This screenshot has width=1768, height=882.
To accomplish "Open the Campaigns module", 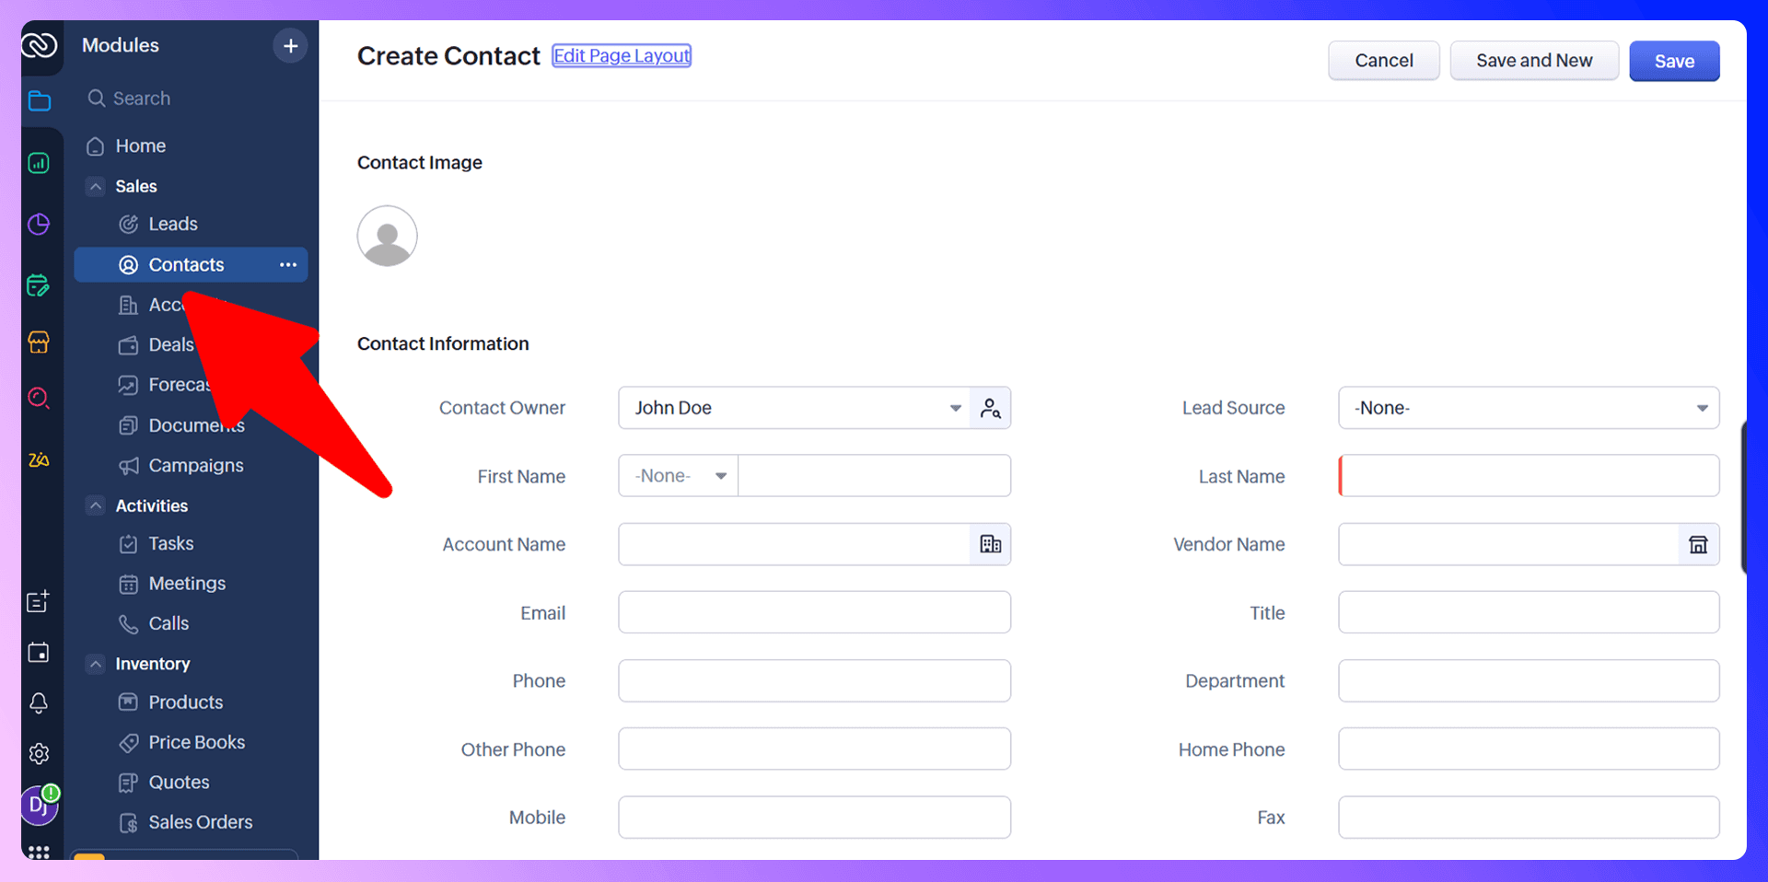I will point(196,466).
